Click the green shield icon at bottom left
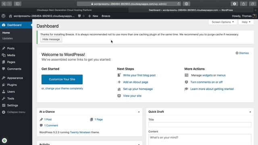 coord(4,141)
